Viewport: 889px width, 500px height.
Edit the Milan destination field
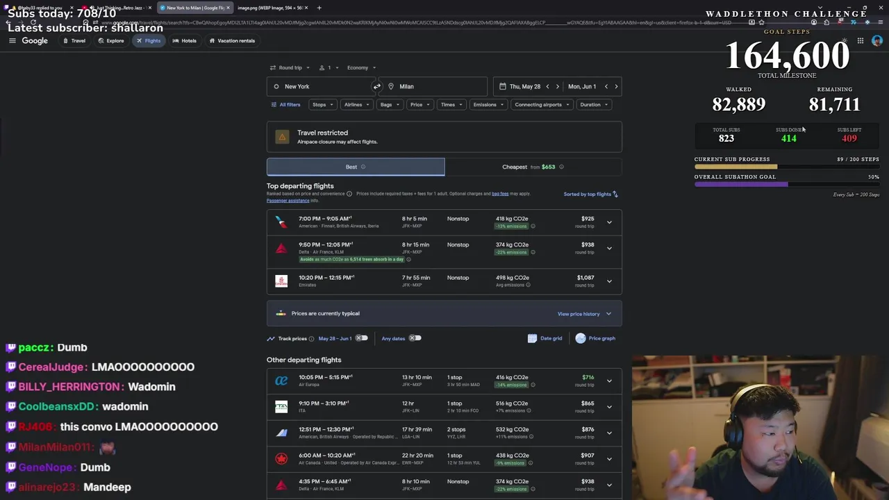[x=434, y=86]
